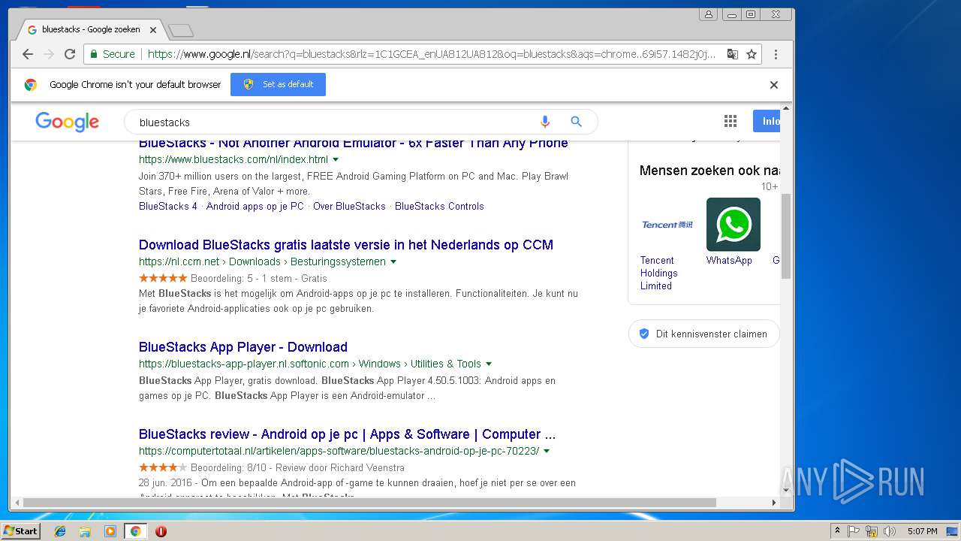Click the volume speaker tray icon
The image size is (961, 541).
pos(890,531)
